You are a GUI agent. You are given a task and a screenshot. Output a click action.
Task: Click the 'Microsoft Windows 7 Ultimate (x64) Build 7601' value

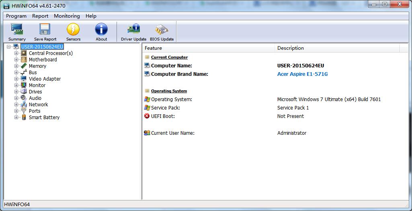click(329, 99)
